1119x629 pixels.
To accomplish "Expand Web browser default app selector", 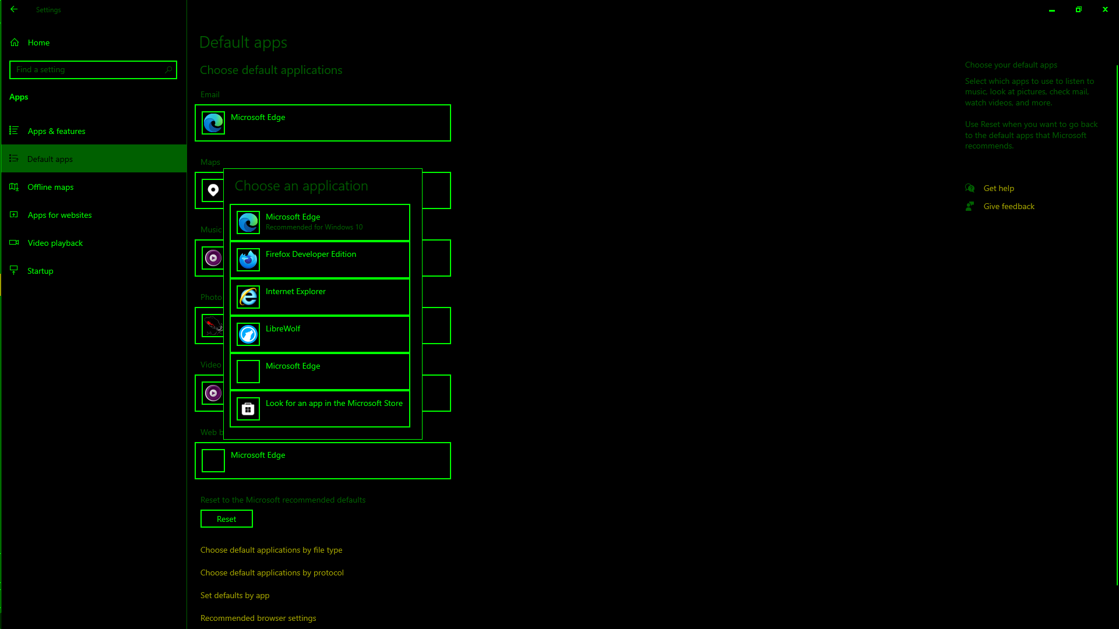I will click(323, 460).
